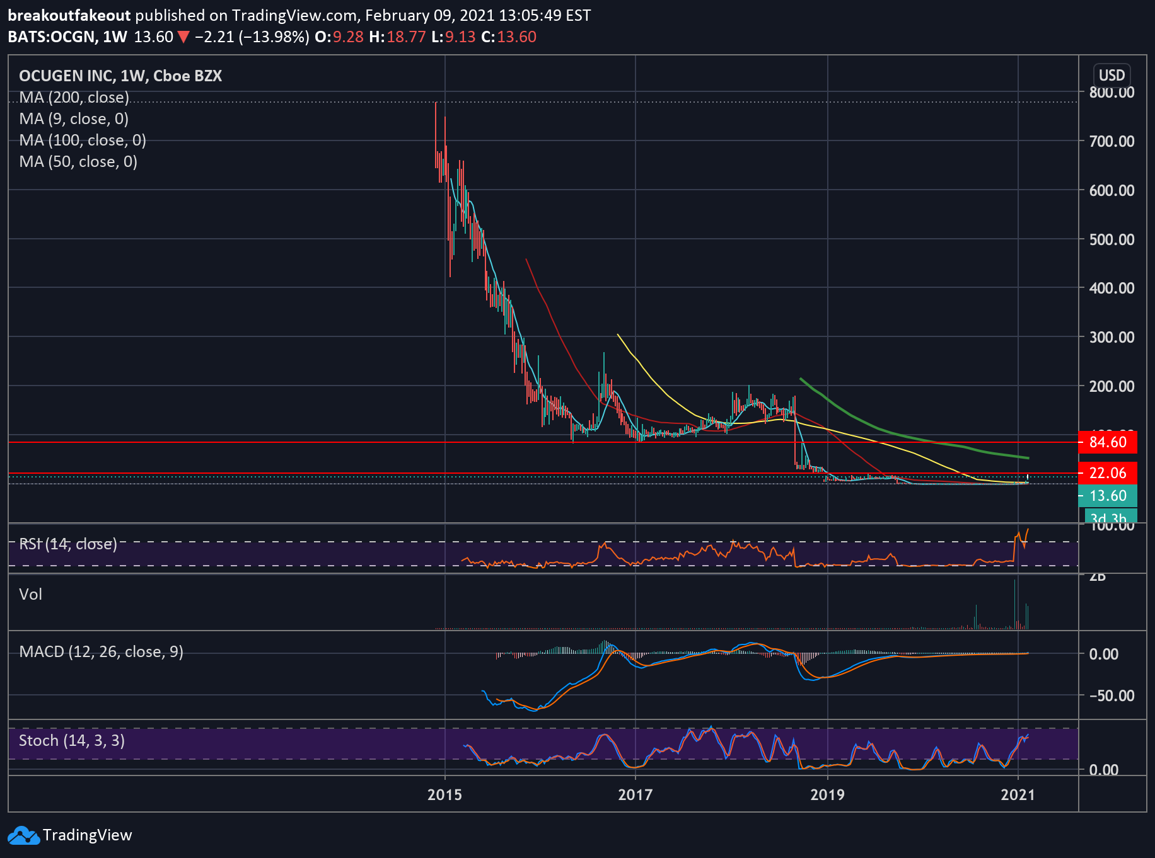The image size is (1155, 858).
Task: Click the Stoch (14, 3, 3) label
Action: pos(72,740)
